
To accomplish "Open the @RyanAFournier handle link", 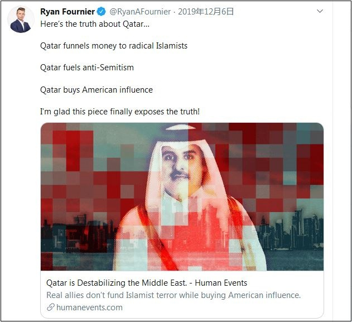I will pyautogui.click(x=139, y=12).
